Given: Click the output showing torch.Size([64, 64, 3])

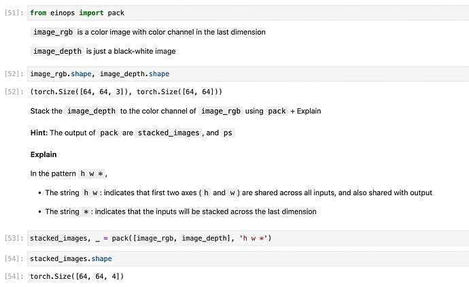Looking at the screenshot, I should (126, 91).
